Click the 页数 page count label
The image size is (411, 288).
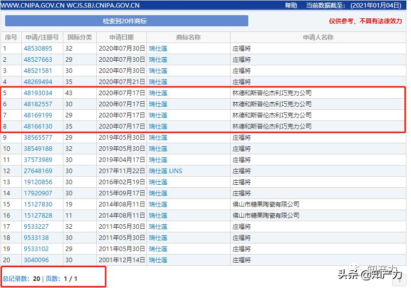(53, 278)
